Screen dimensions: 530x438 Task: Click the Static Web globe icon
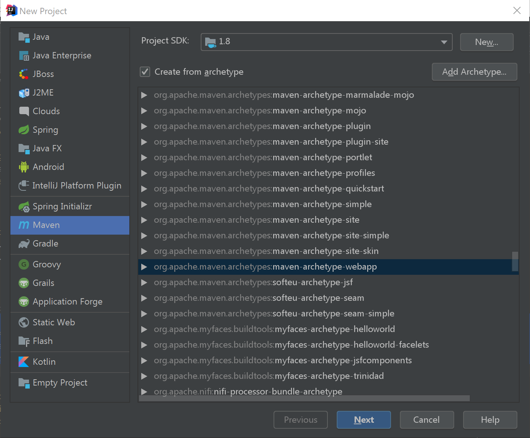click(24, 322)
